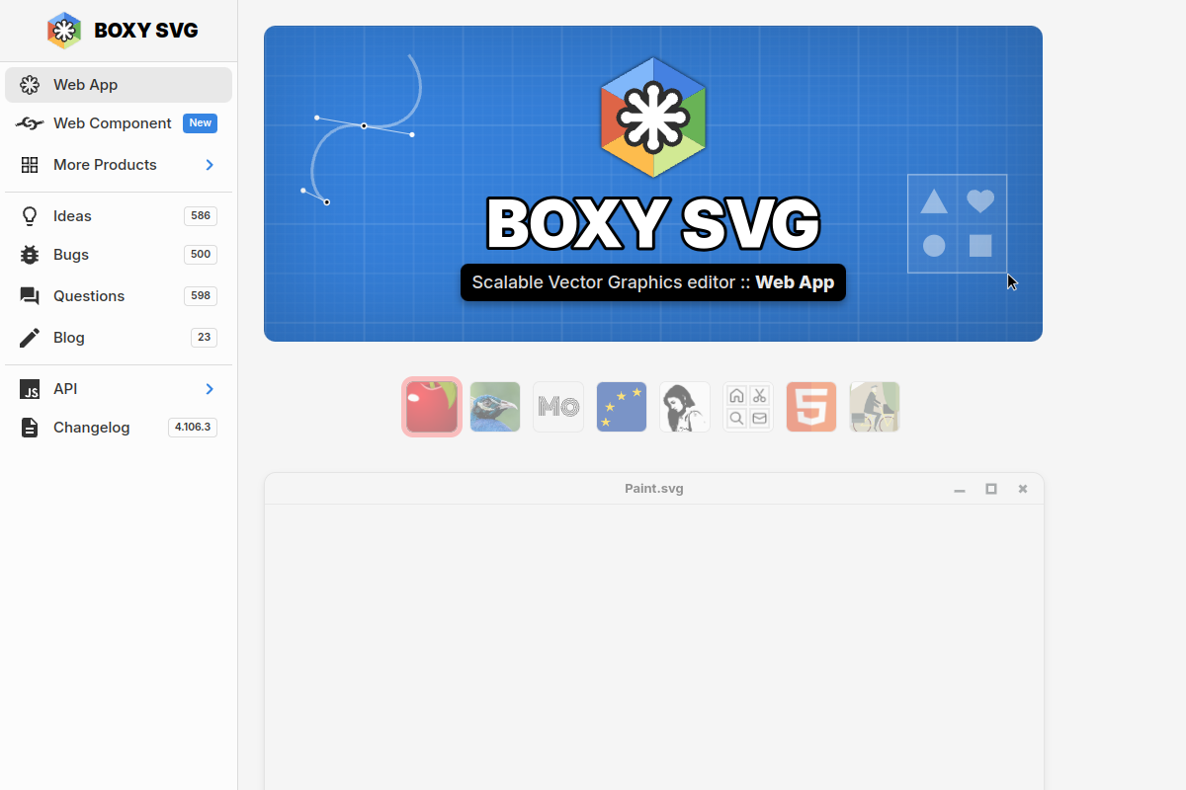This screenshot has height=790, width=1186.
Task: Click the Questions chat bubbles icon
Action: click(x=30, y=296)
